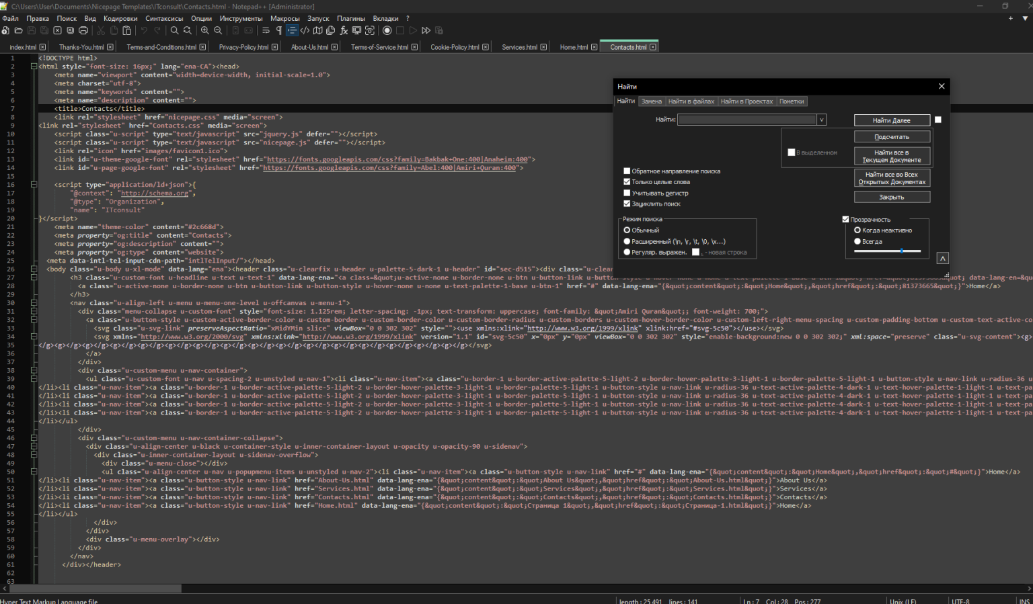Click 'Найти все во Всех Открытых Документах'

pyautogui.click(x=892, y=178)
